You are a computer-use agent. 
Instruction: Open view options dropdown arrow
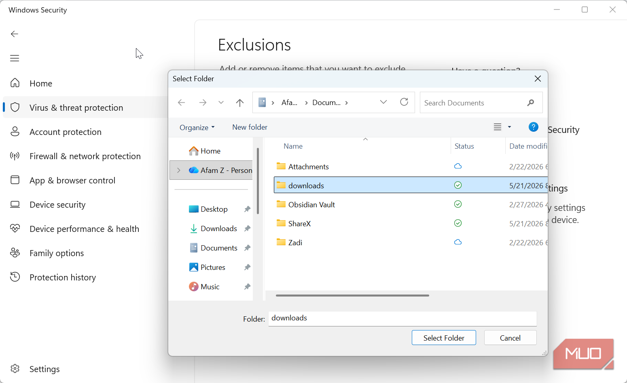click(509, 127)
